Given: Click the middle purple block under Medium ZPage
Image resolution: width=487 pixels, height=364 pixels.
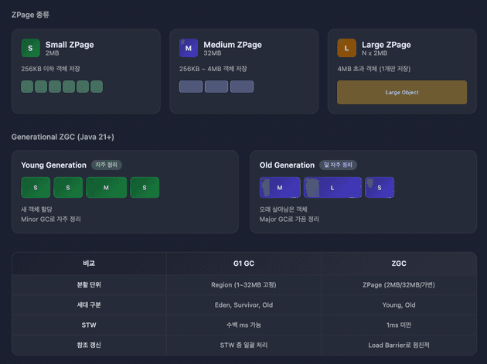Looking at the screenshot, I should tap(216, 87).
